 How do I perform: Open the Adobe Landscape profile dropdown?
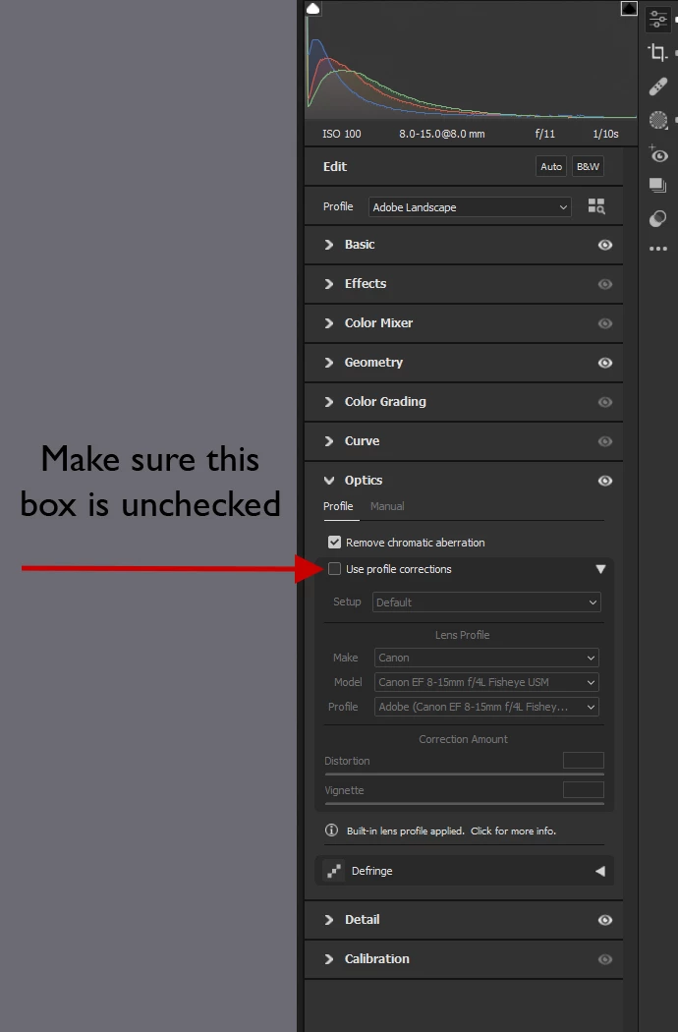pyautogui.click(x=470, y=207)
